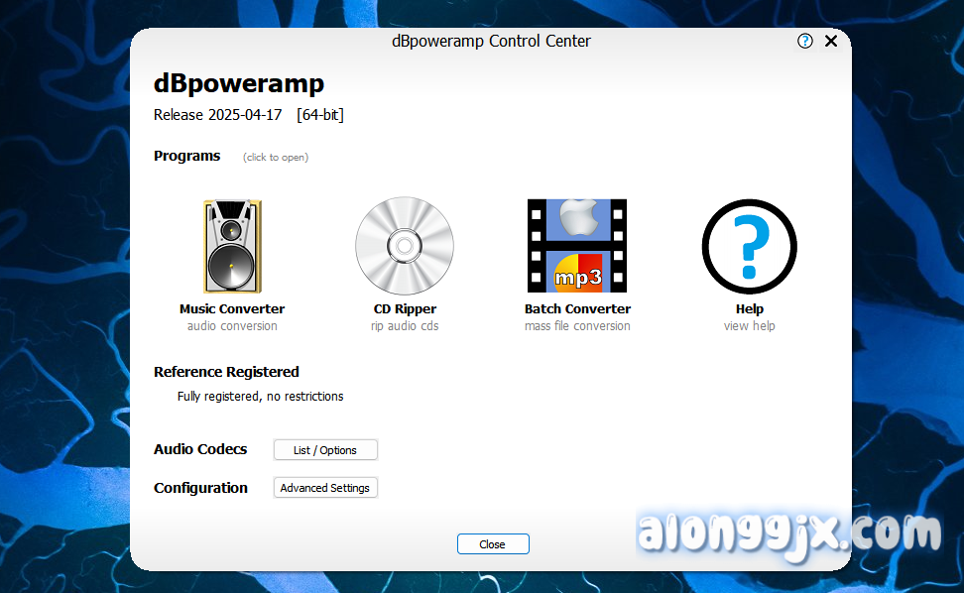Close the Control Center with the X
The width and height of the screenshot is (964, 593).
click(x=831, y=41)
